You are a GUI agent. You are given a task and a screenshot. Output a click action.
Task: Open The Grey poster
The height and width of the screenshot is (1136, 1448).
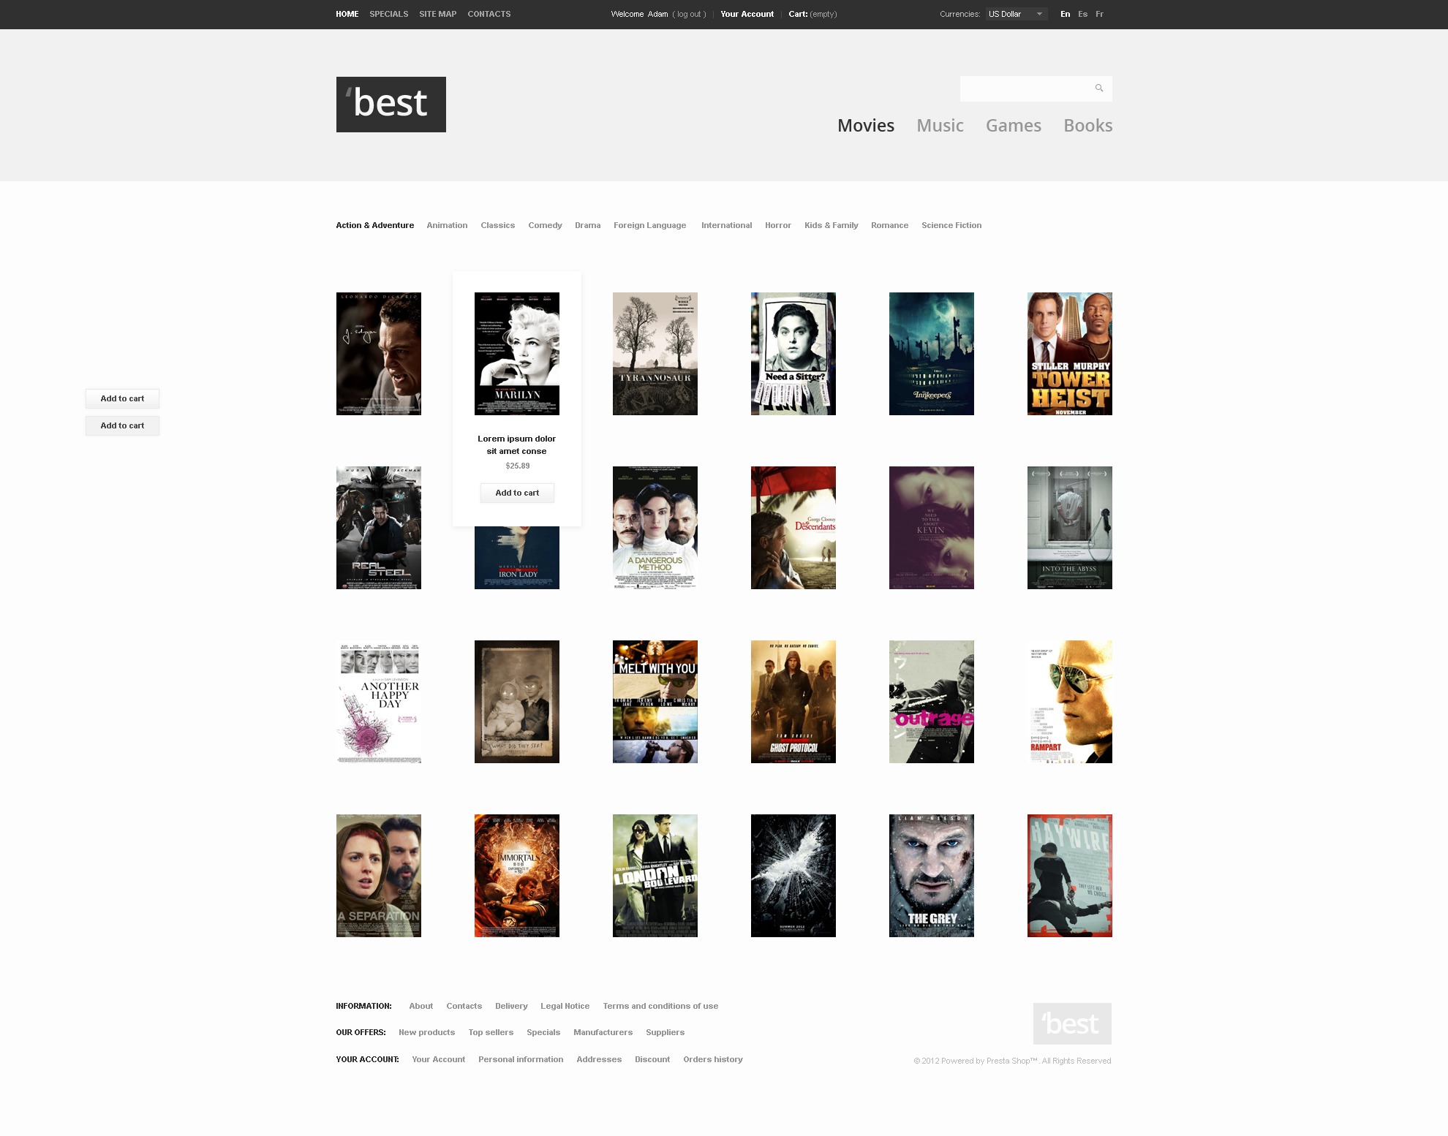[x=932, y=876]
